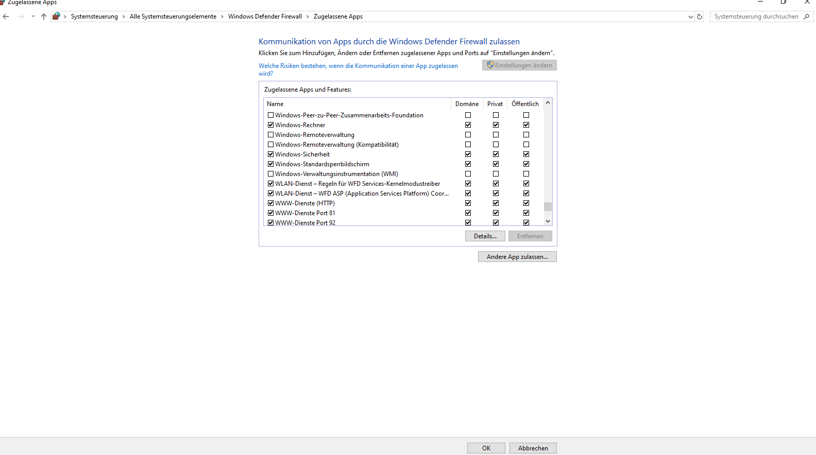Click the Domäne column header
This screenshot has width=816, height=455.
(x=467, y=104)
